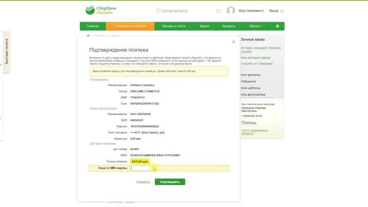Image resolution: width=368 pixels, height=207 pixels.
Task: Select the ФИО value text
Action: point(155,155)
